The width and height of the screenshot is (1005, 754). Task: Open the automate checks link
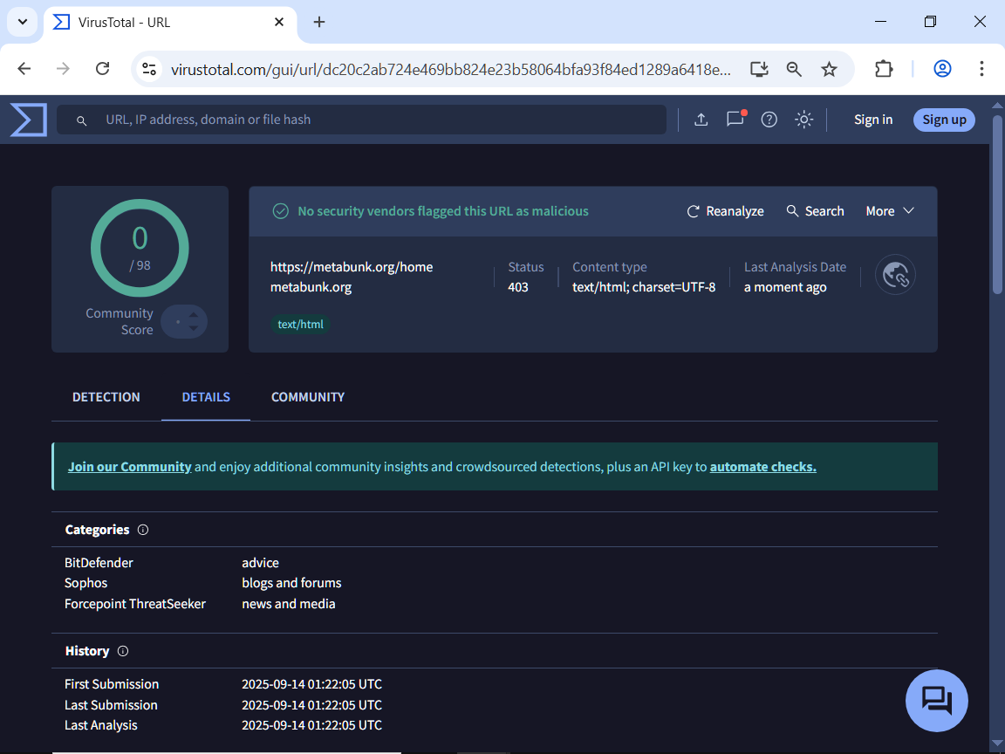(x=762, y=467)
